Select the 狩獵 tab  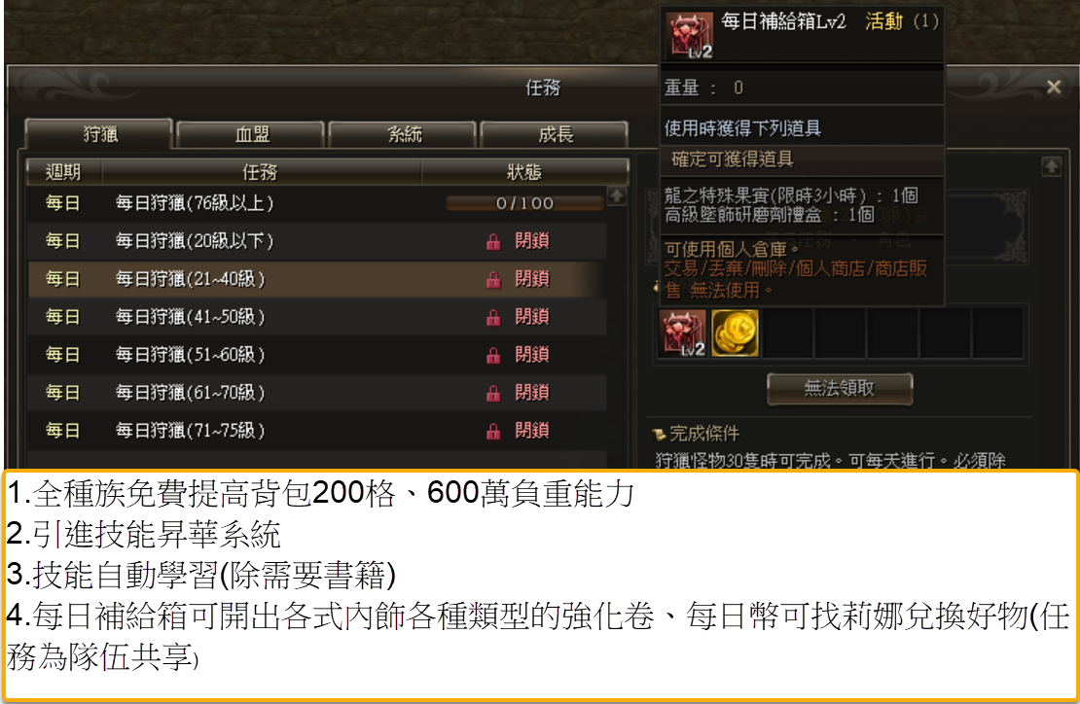coord(99,133)
